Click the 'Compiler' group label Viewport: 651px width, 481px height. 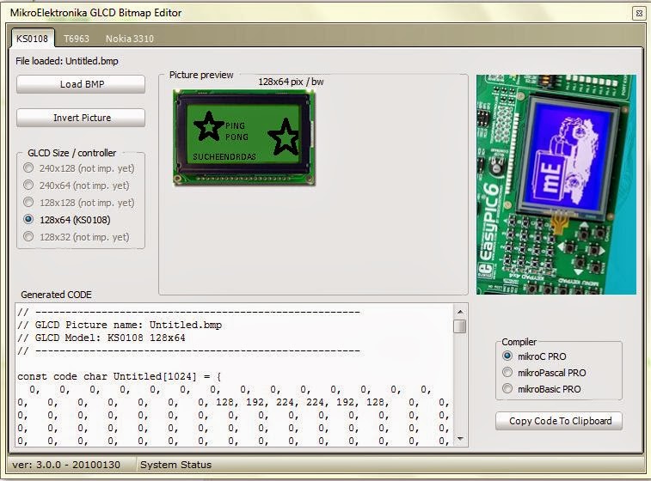(519, 342)
